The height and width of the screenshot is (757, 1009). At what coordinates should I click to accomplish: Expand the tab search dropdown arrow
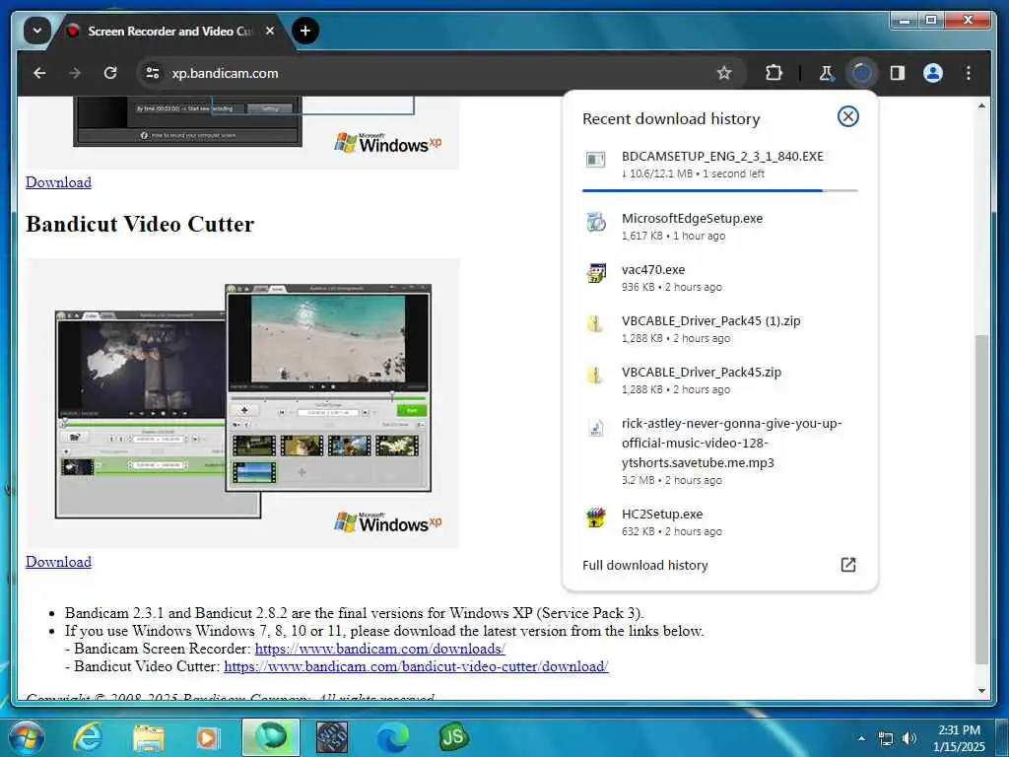(36, 31)
